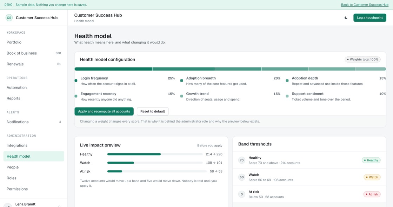Open the Automation page
This screenshot has height=207, width=393.
coord(34,88)
